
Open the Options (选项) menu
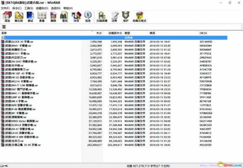click(x=56, y=8)
